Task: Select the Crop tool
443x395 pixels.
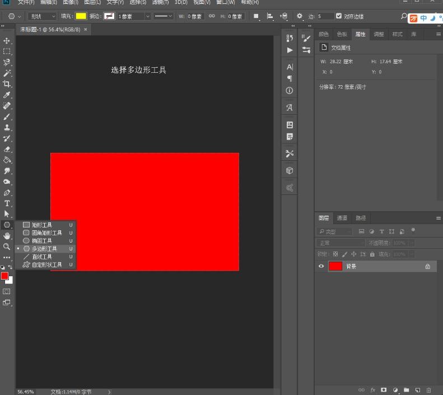Action: tap(7, 84)
